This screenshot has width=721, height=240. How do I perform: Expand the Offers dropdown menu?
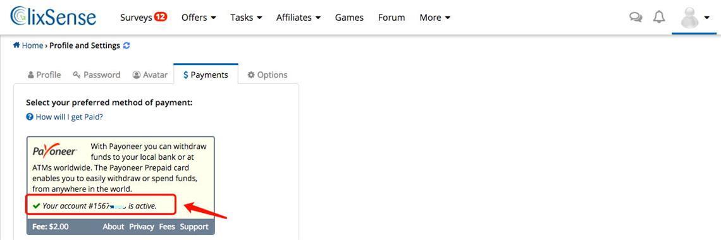199,18
